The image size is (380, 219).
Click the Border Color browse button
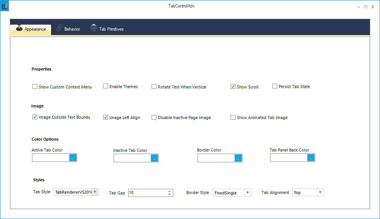click(x=238, y=158)
